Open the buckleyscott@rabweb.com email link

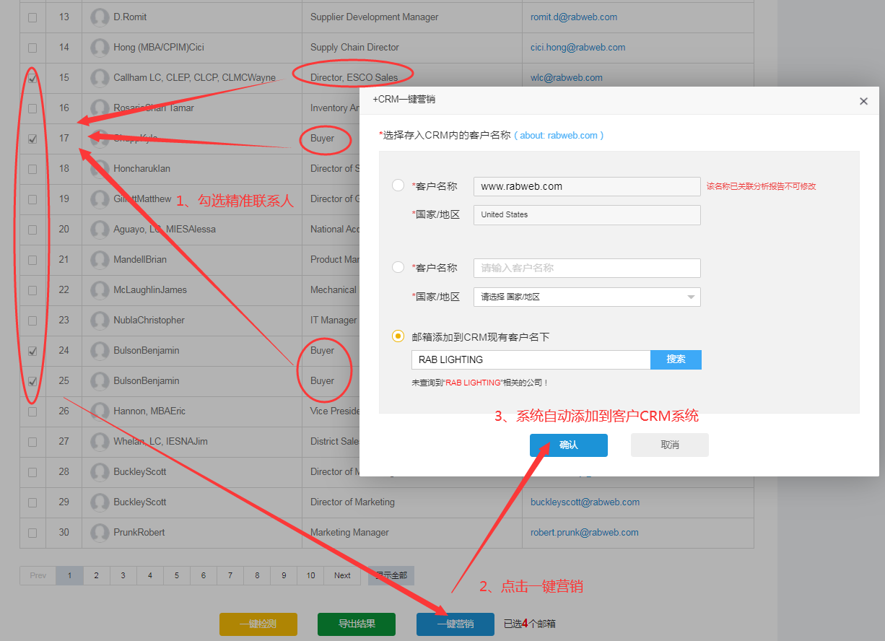pyautogui.click(x=585, y=502)
